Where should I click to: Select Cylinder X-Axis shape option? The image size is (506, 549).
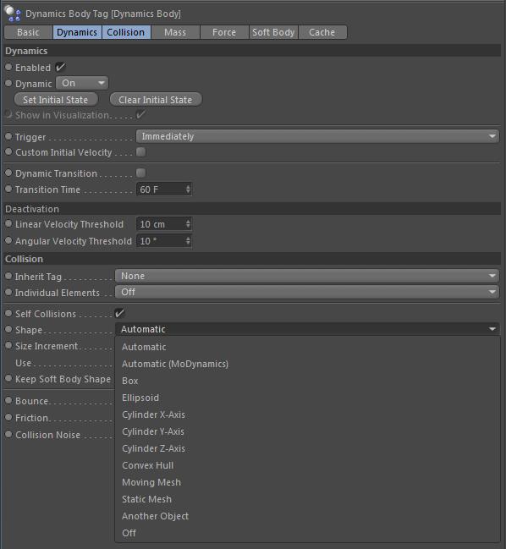click(307, 414)
